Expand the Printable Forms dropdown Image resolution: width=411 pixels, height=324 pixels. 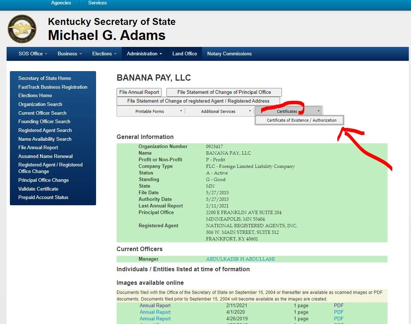[x=150, y=111]
